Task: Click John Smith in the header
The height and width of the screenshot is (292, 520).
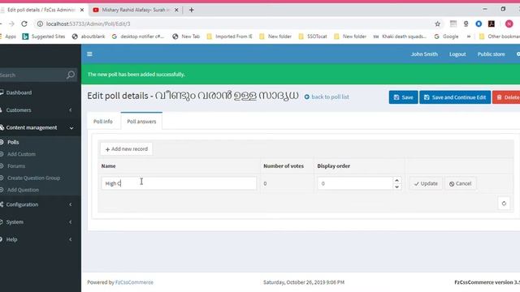Action: 424,54
